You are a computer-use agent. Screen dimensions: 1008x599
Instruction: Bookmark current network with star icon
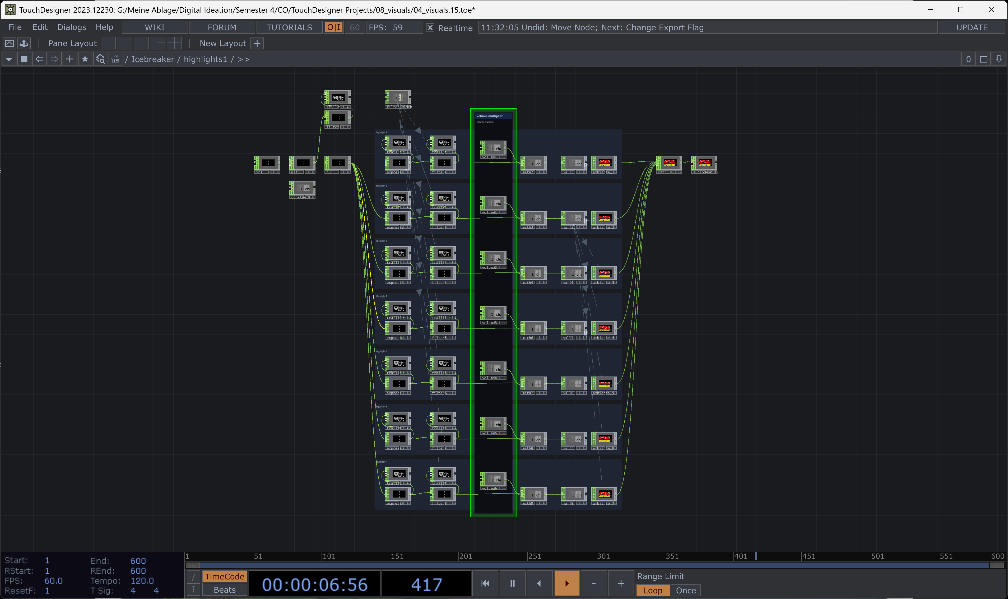click(85, 59)
